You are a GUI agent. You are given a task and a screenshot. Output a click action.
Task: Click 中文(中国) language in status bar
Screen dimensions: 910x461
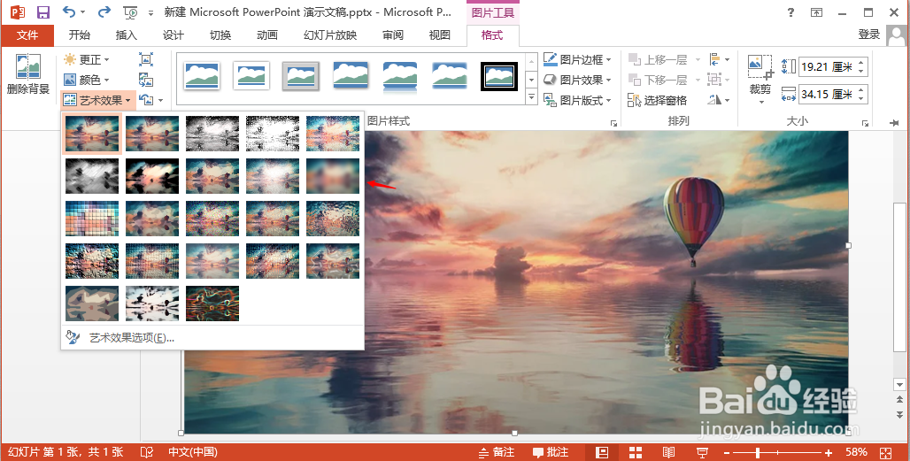pos(193,452)
